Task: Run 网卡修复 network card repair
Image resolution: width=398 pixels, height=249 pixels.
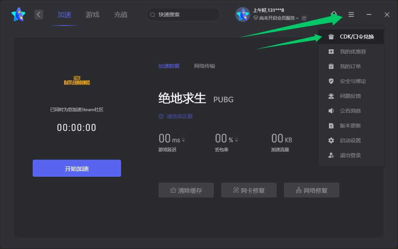Action: 249,190
